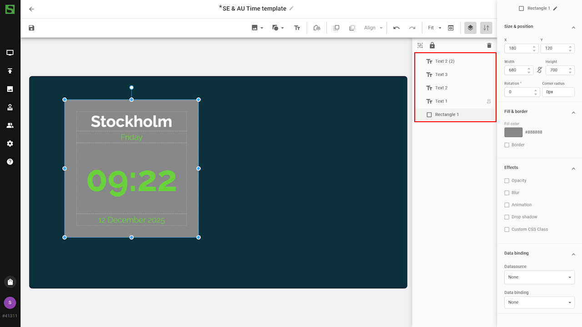582x327 pixels.
Task: Click the back arrow button
Action: (31, 9)
